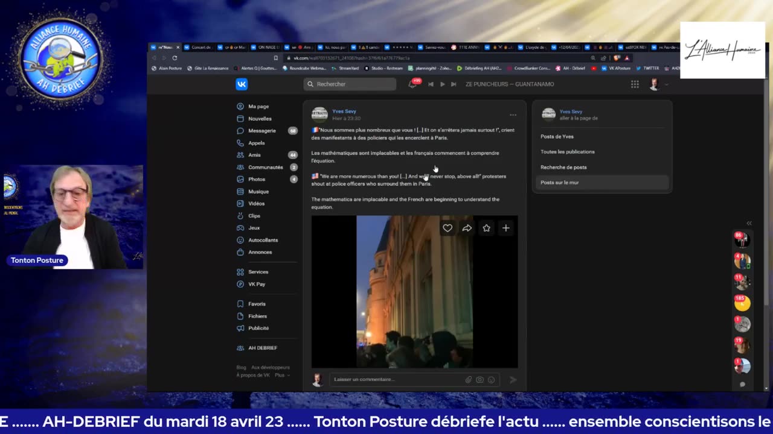The height and width of the screenshot is (434, 773).
Task: Add a photo to the comment
Action: click(480, 380)
